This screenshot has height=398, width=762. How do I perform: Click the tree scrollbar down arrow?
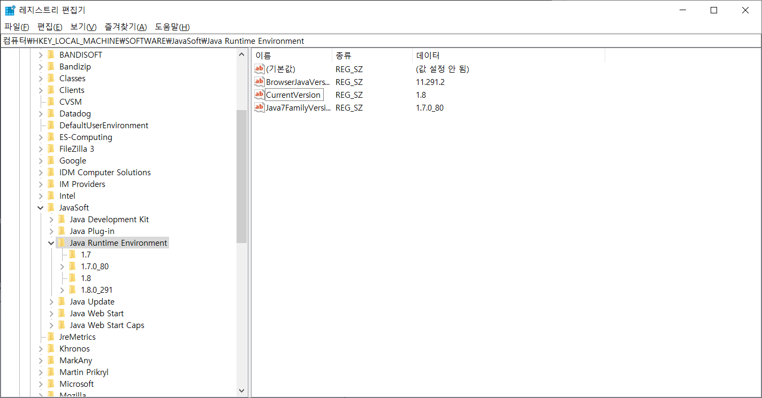point(241,391)
